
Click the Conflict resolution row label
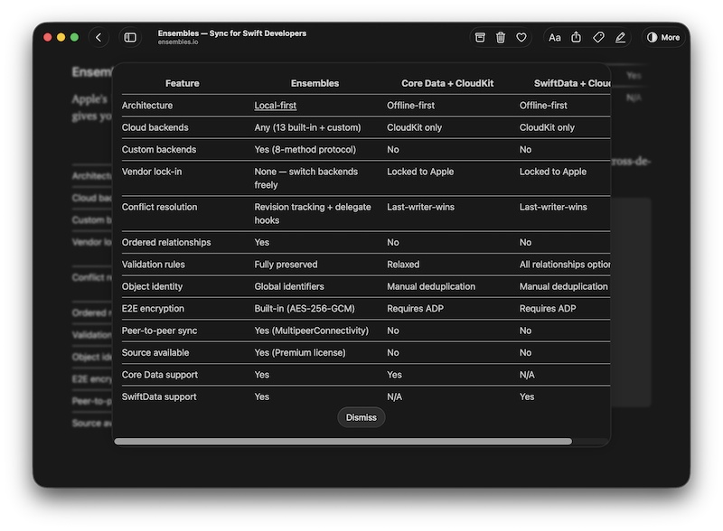tap(160, 208)
